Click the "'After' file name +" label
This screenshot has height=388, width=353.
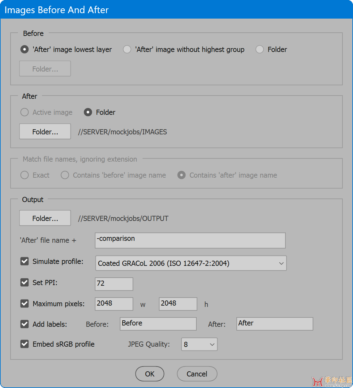pos(48,240)
